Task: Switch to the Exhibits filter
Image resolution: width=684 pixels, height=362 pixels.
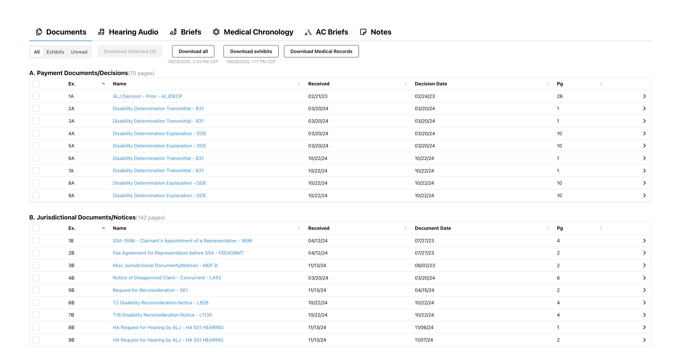Action: tap(55, 52)
